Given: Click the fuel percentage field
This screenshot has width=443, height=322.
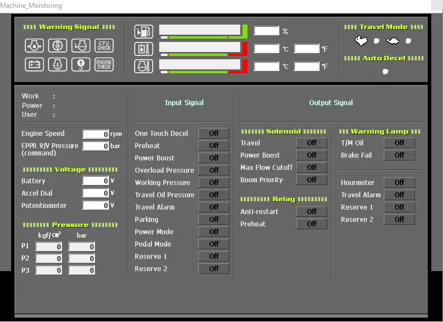Looking at the screenshot, I should [x=266, y=31].
